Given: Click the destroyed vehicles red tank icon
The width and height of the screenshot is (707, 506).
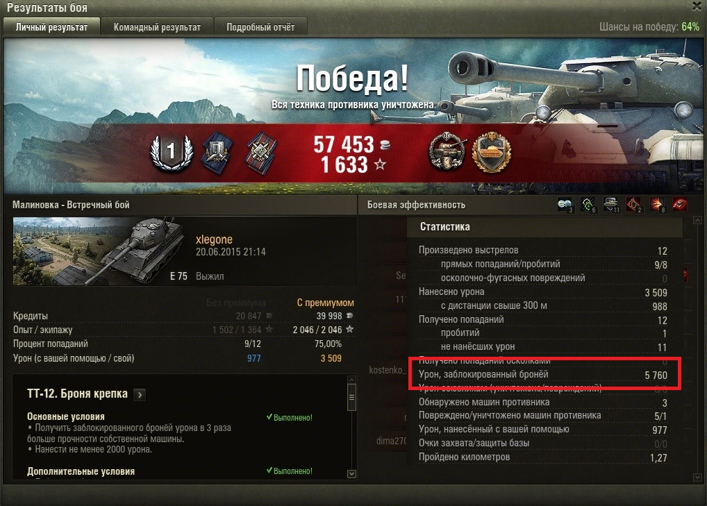Looking at the screenshot, I should click(x=680, y=205).
